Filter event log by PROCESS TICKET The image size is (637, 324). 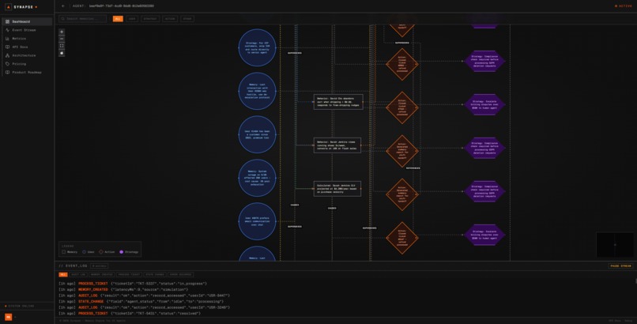pos(129,274)
